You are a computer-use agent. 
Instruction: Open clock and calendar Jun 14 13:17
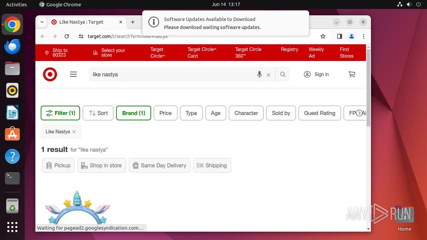point(226,4)
